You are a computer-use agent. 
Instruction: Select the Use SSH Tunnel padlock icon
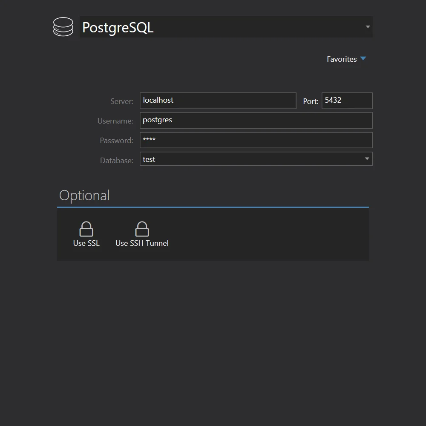click(142, 229)
